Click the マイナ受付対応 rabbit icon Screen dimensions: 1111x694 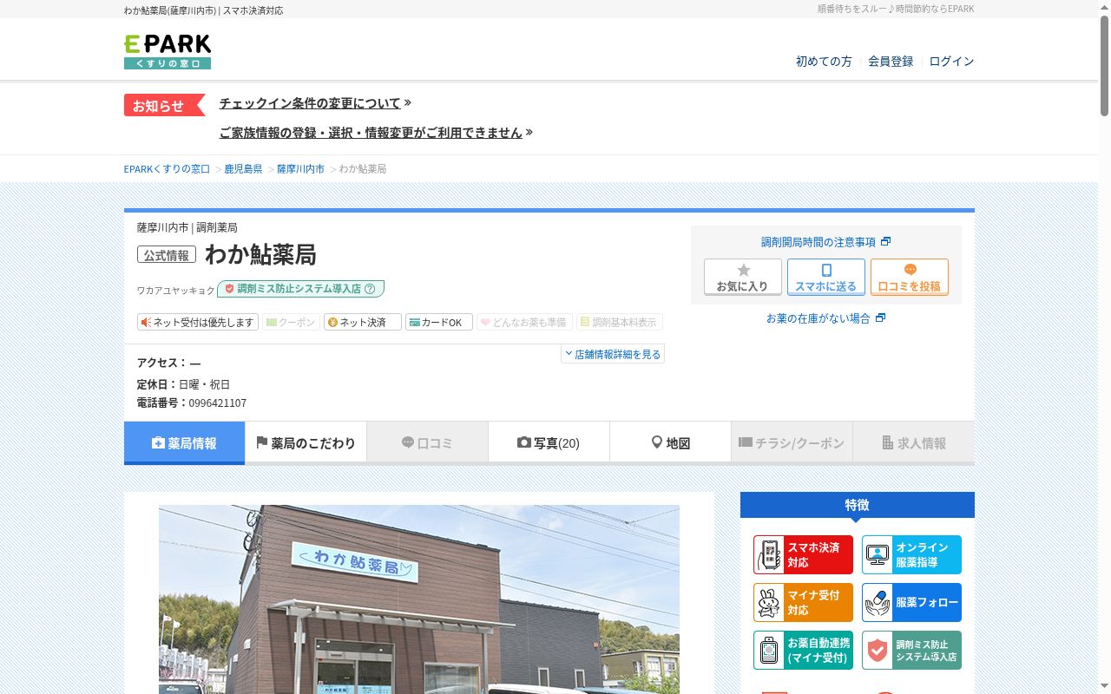(769, 603)
